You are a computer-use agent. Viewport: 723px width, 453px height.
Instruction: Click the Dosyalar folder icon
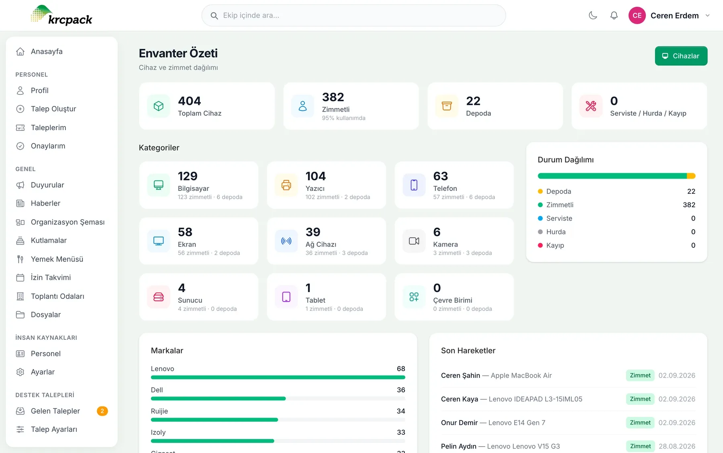(20, 315)
